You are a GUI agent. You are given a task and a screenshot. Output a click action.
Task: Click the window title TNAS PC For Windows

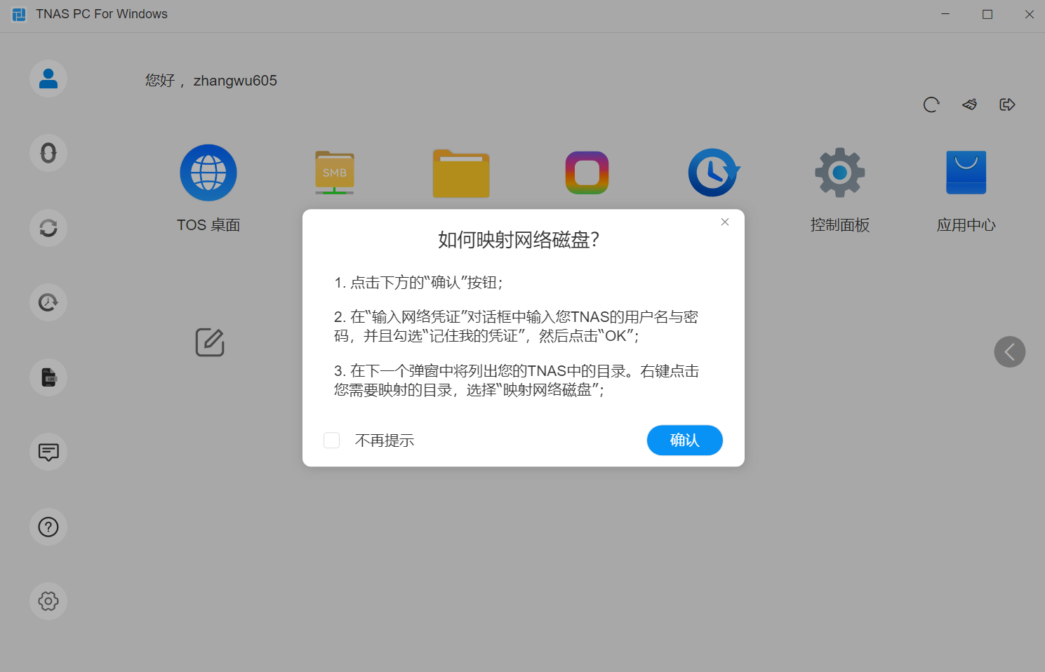102,14
